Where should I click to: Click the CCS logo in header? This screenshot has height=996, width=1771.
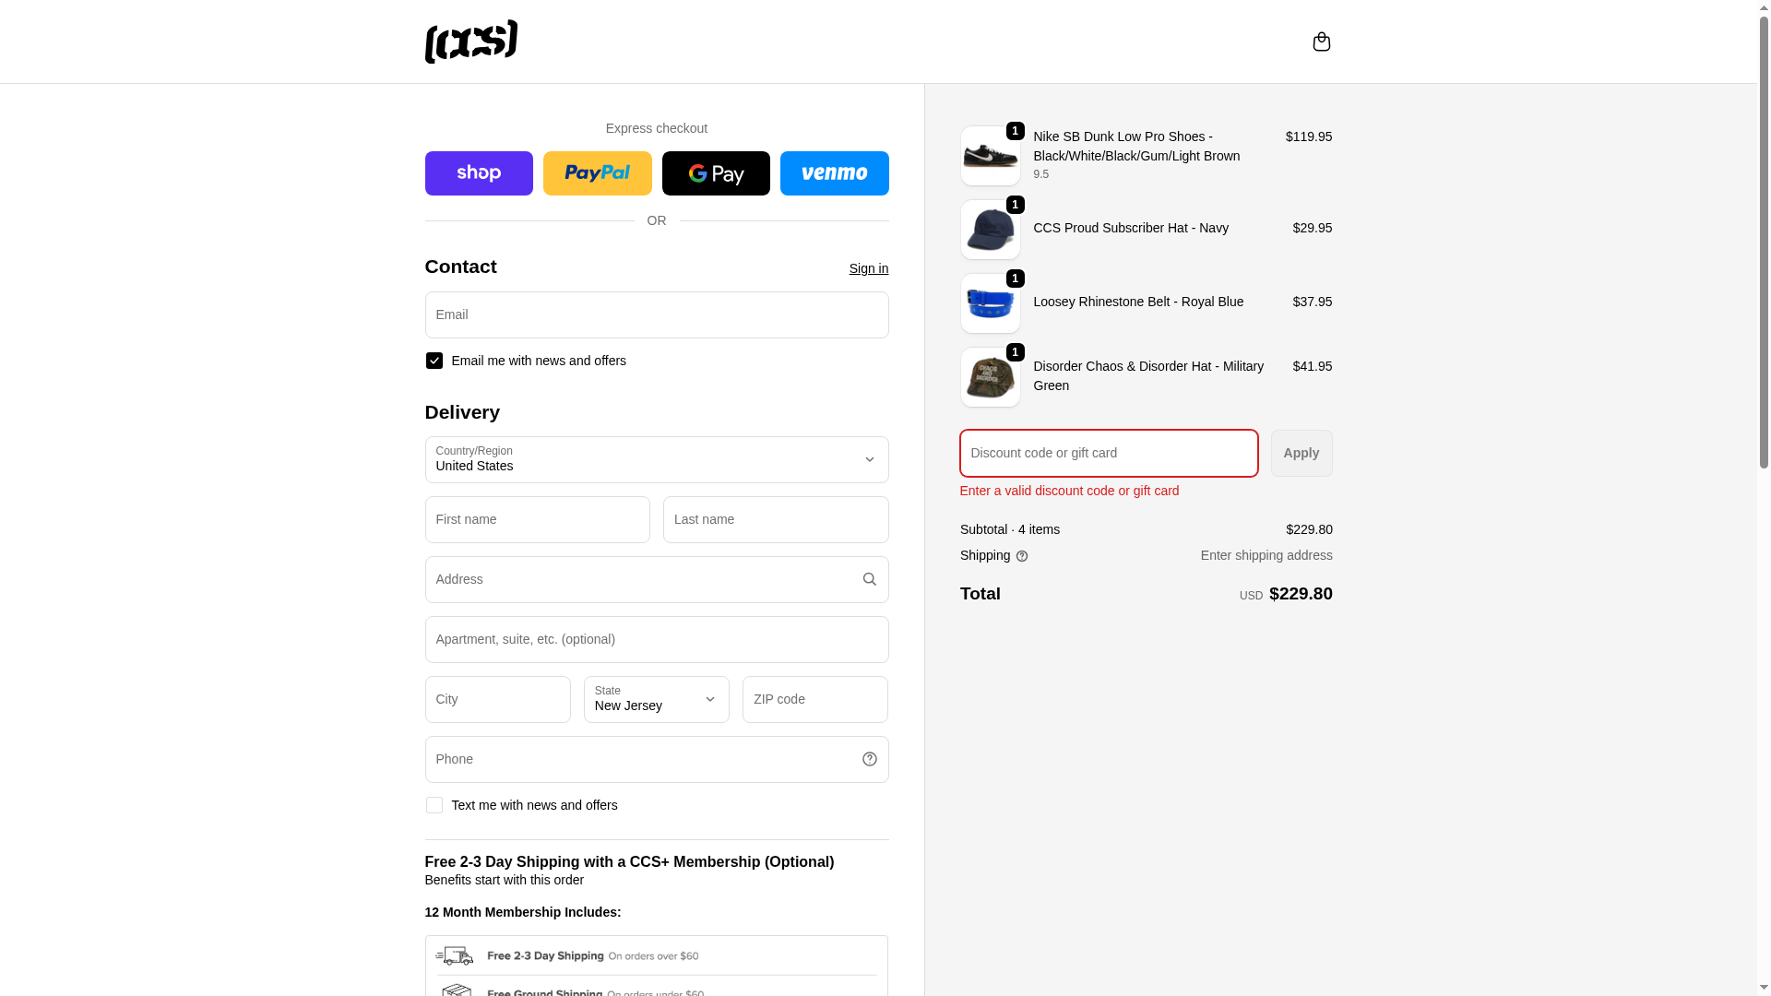(x=470, y=41)
